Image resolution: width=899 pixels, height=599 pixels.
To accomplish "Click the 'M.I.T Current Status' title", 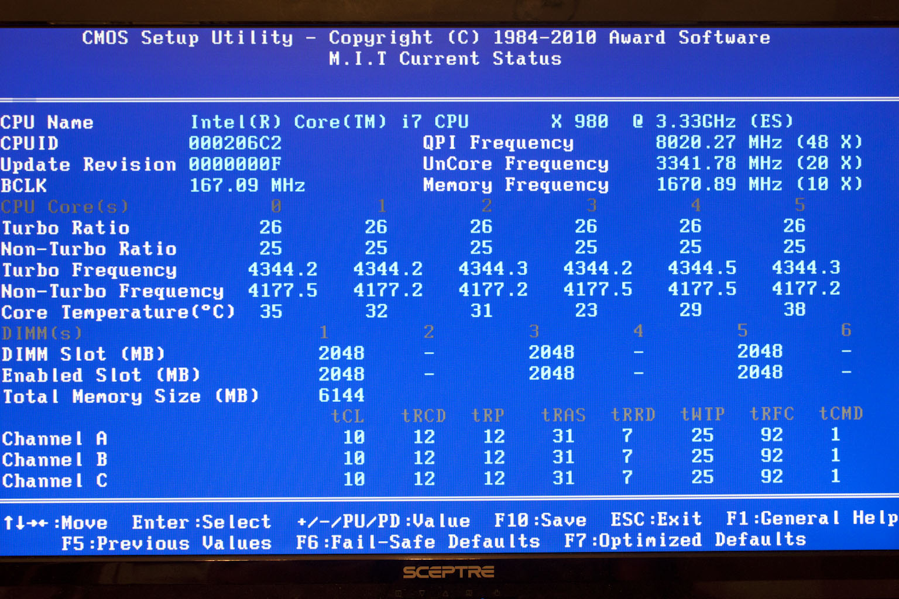I will point(445,58).
